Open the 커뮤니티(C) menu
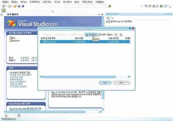 87,2
